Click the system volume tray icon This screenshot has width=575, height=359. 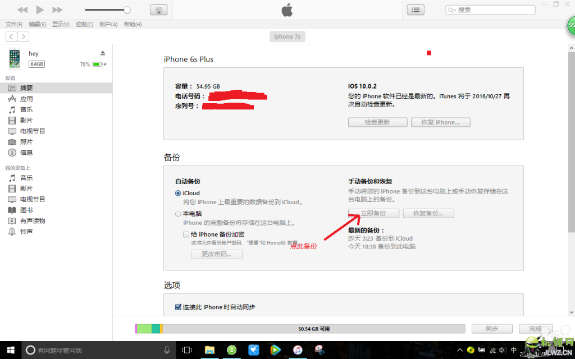pos(503,350)
